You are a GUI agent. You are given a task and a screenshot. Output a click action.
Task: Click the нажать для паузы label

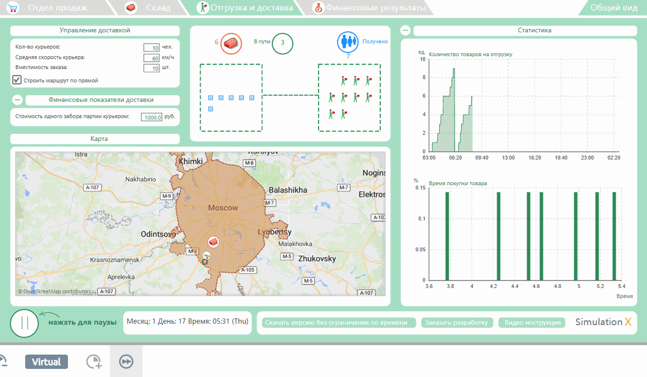click(x=82, y=323)
